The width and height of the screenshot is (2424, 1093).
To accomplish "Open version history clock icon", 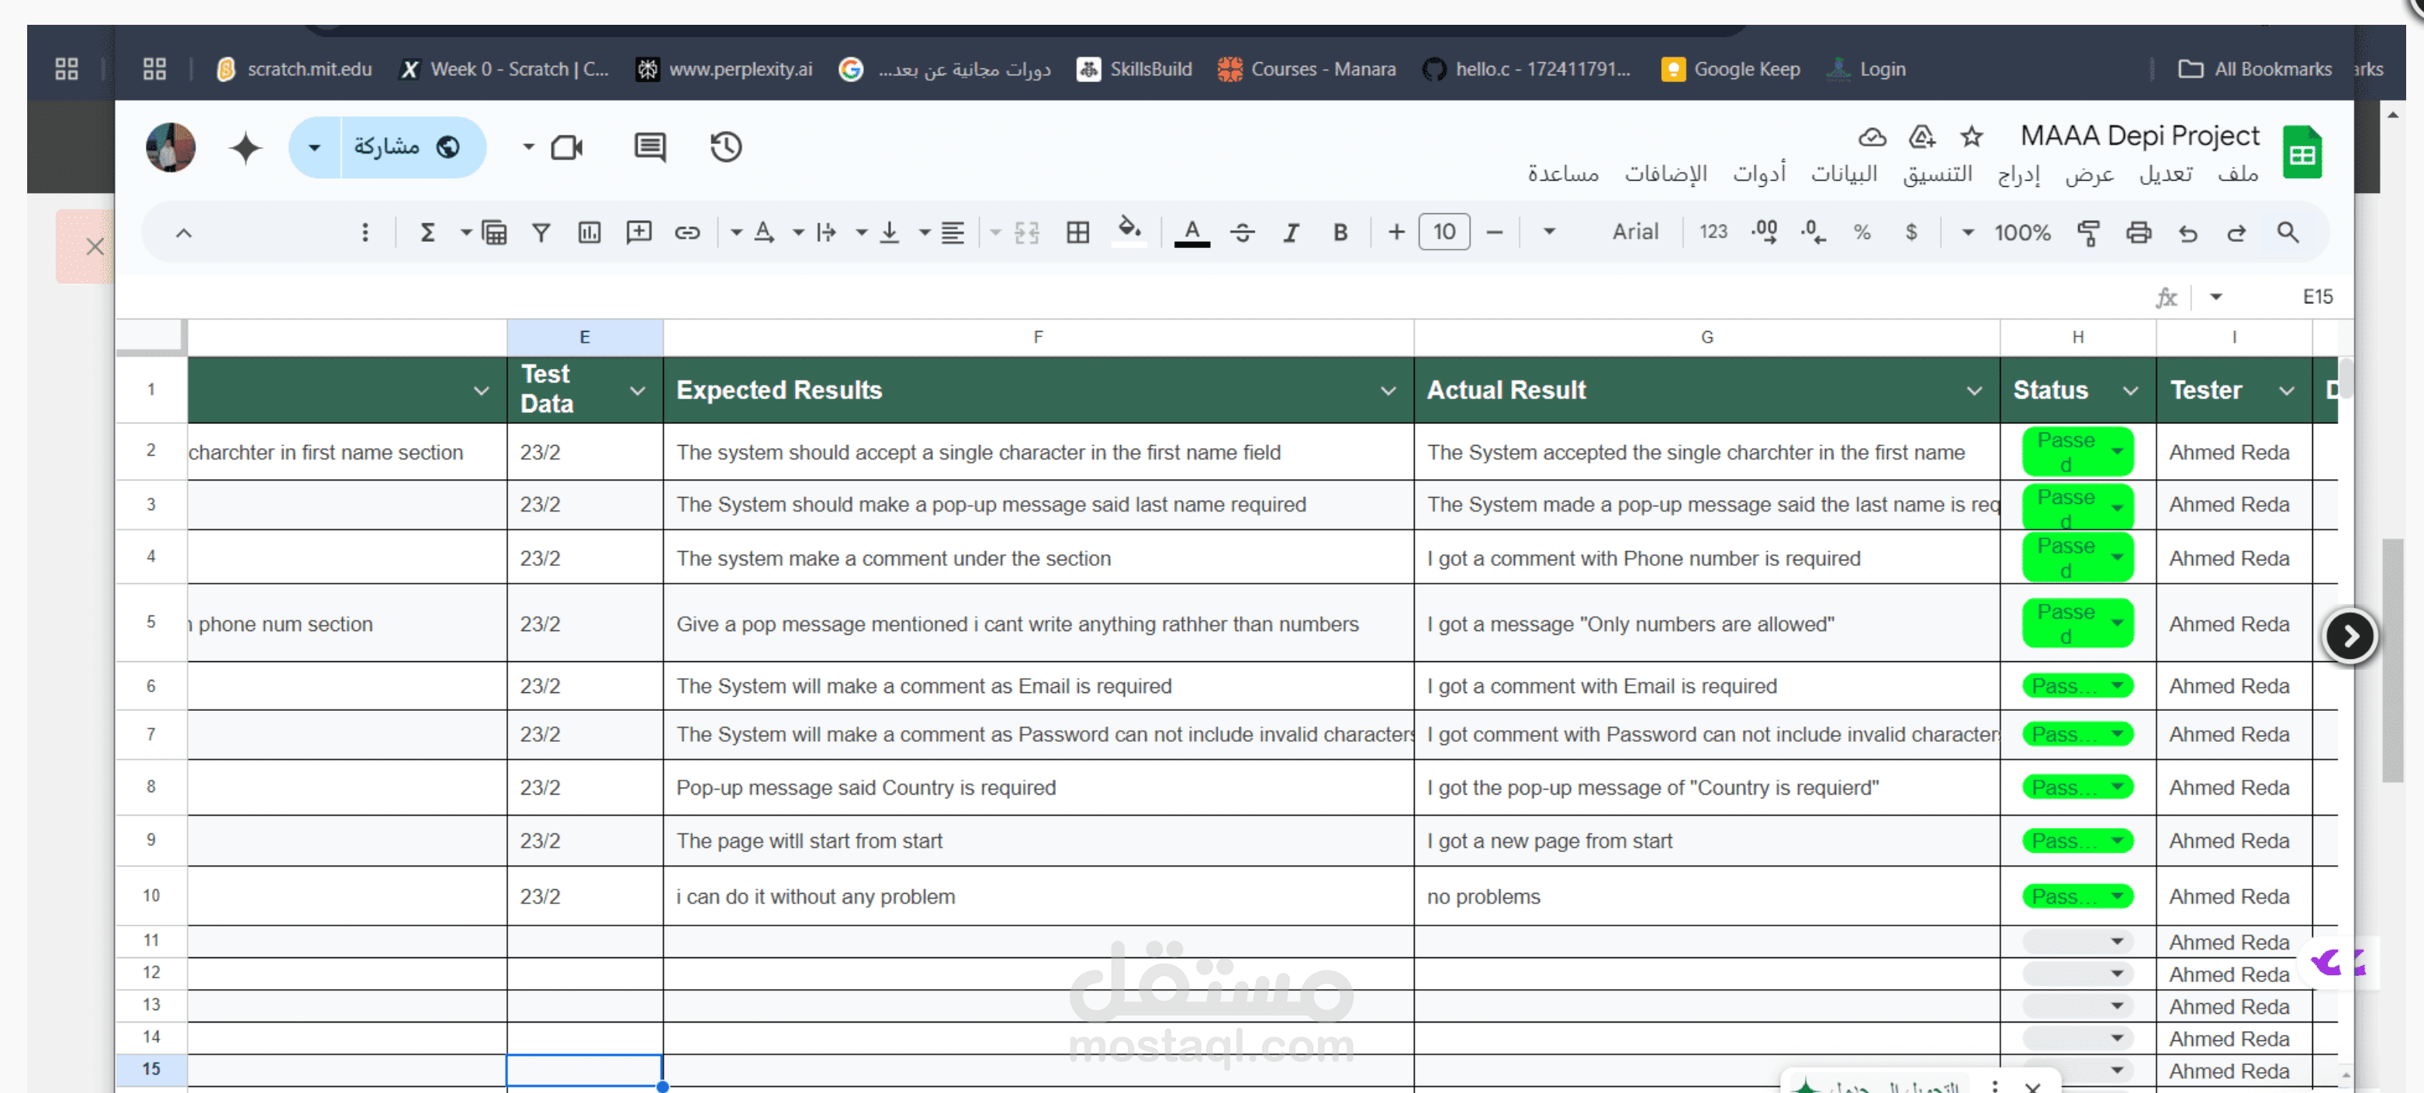I will tap(725, 147).
